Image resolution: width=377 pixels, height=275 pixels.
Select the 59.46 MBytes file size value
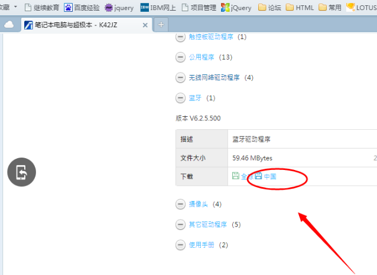click(x=252, y=158)
